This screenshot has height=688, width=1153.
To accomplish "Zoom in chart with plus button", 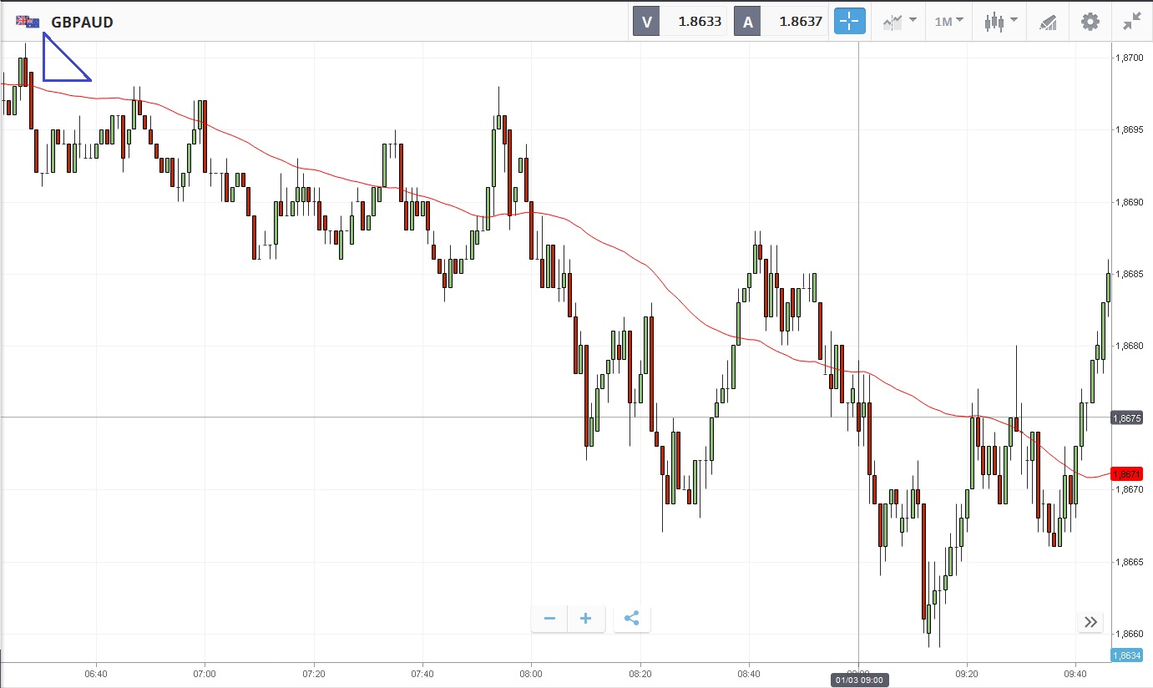I will tap(586, 619).
